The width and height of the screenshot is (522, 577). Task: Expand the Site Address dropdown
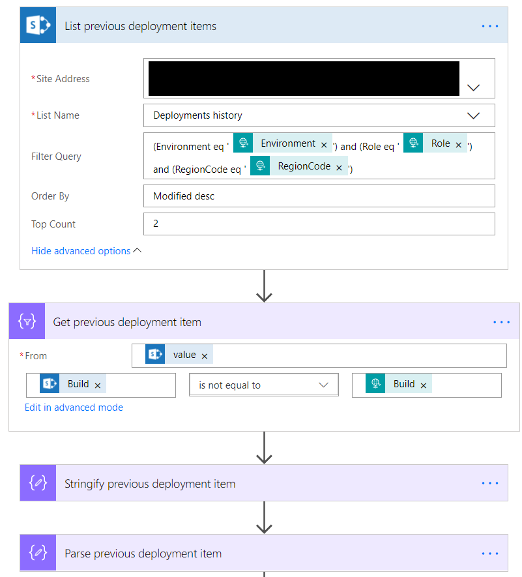click(474, 87)
